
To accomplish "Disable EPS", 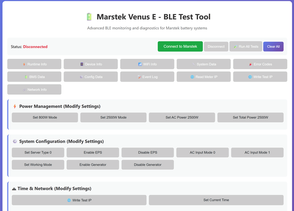I will pyautogui.click(x=148, y=153).
